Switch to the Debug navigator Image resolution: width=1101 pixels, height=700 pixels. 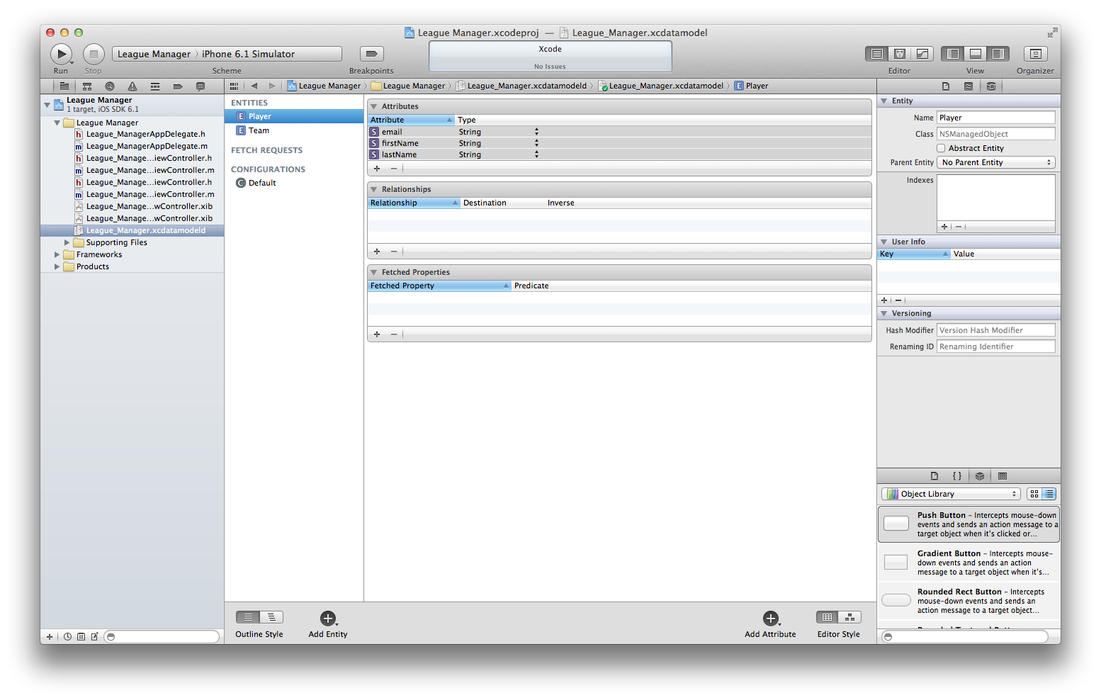click(x=155, y=86)
